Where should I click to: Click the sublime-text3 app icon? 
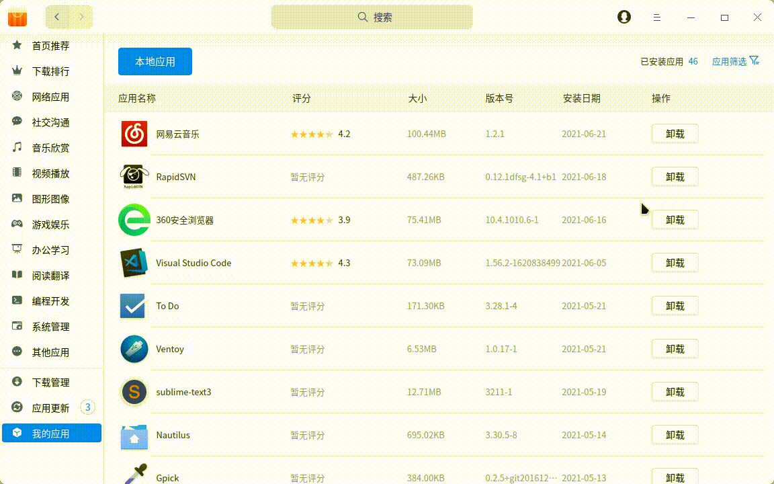pos(134,392)
